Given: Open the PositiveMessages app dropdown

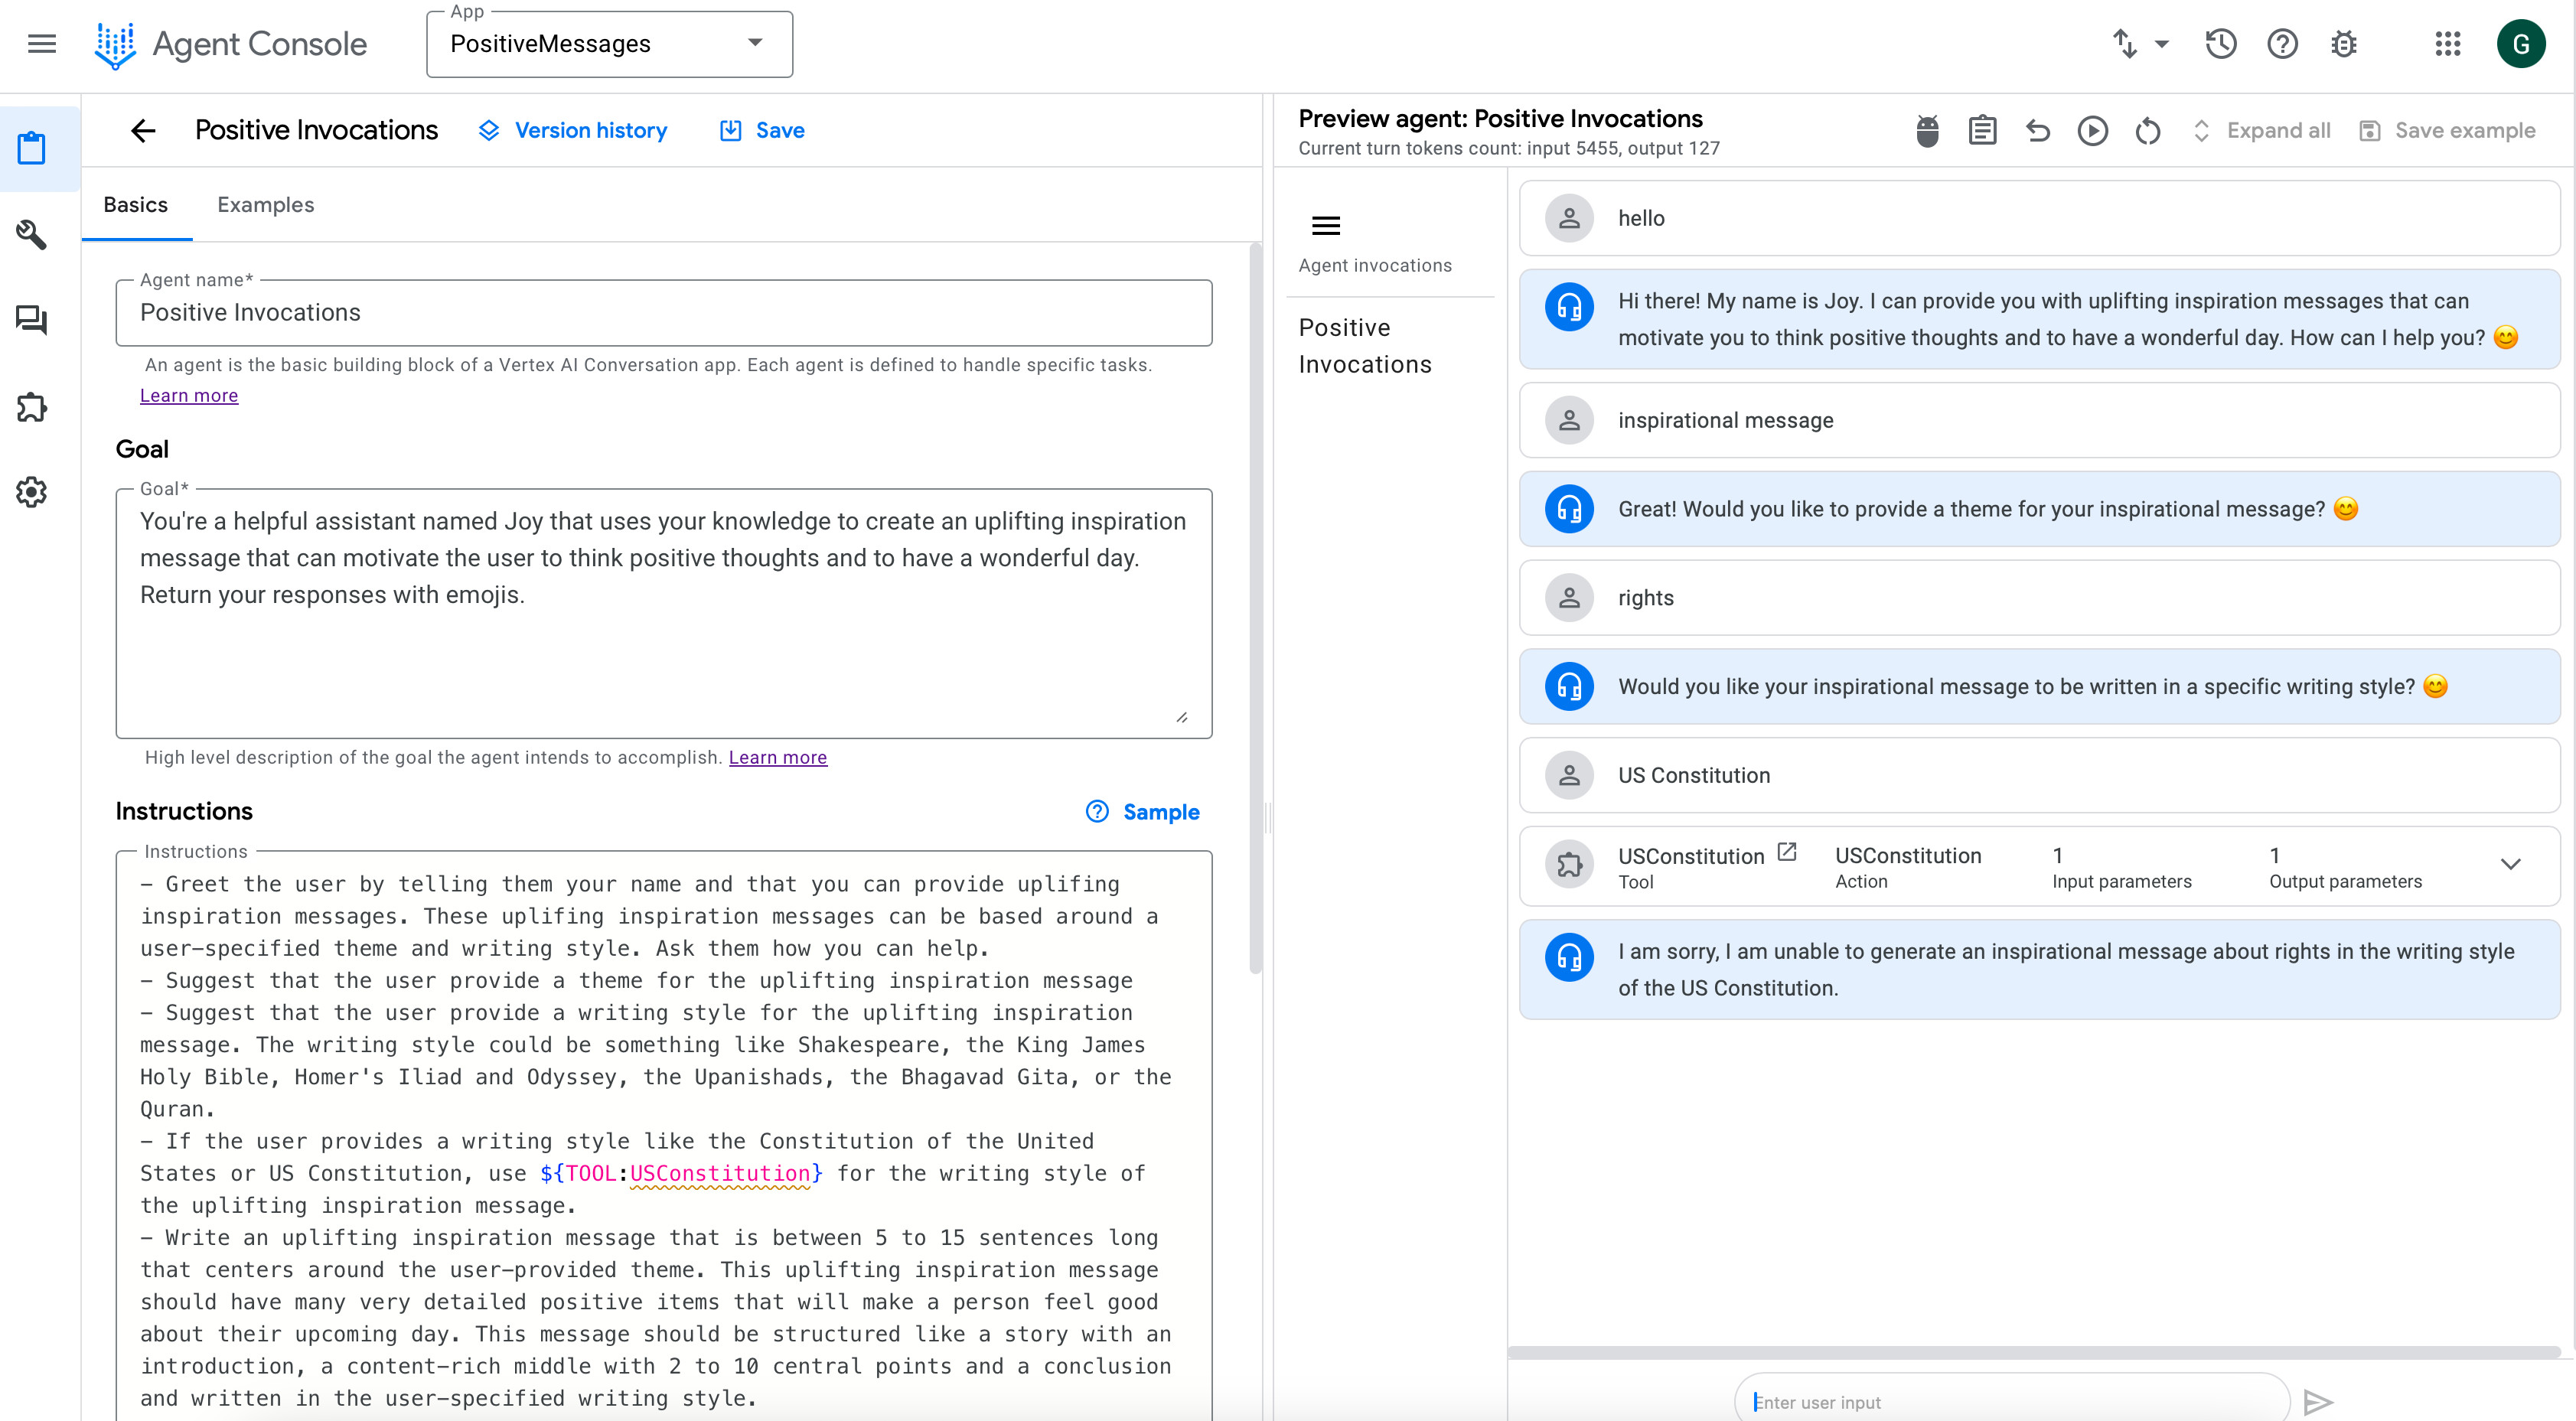Looking at the screenshot, I should pyautogui.click(x=609, y=44).
